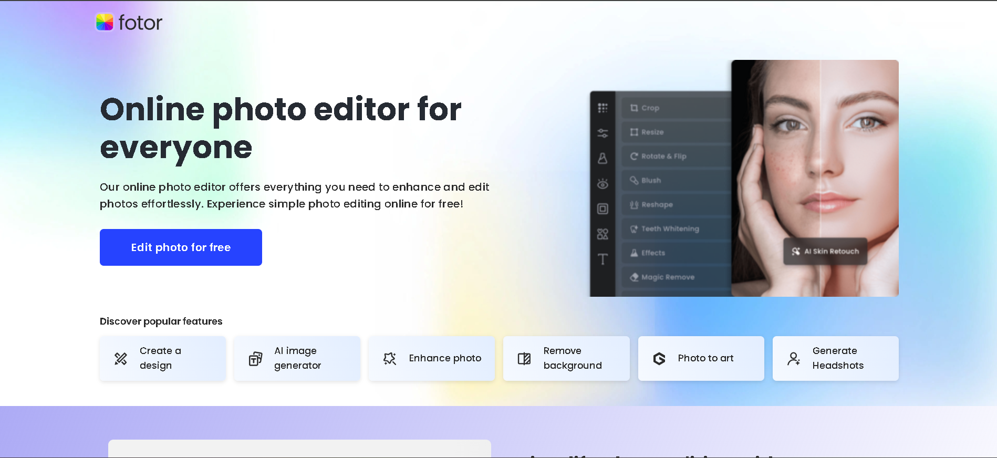The image size is (997, 458).
Task: Select Magic Remove in the preview list
Action: click(677, 277)
